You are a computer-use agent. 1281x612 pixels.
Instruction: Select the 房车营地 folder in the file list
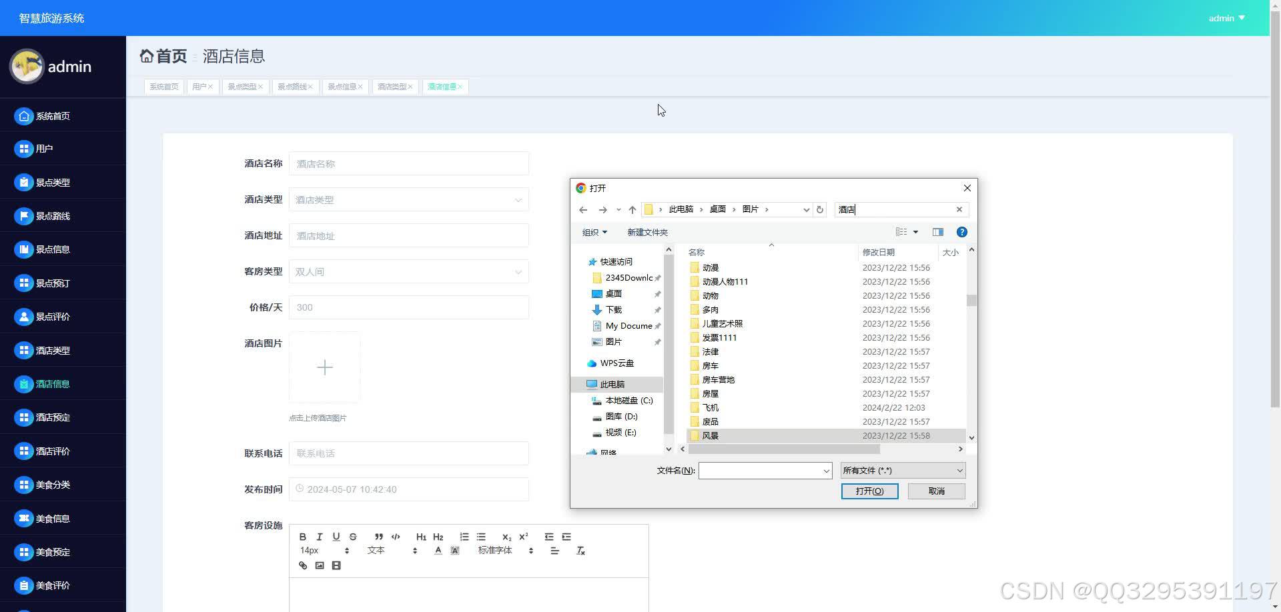(x=718, y=380)
